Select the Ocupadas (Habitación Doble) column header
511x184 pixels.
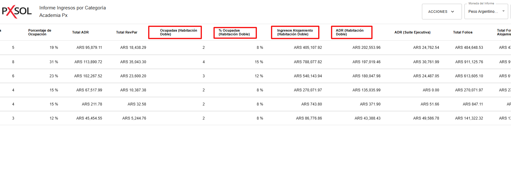(175, 32)
